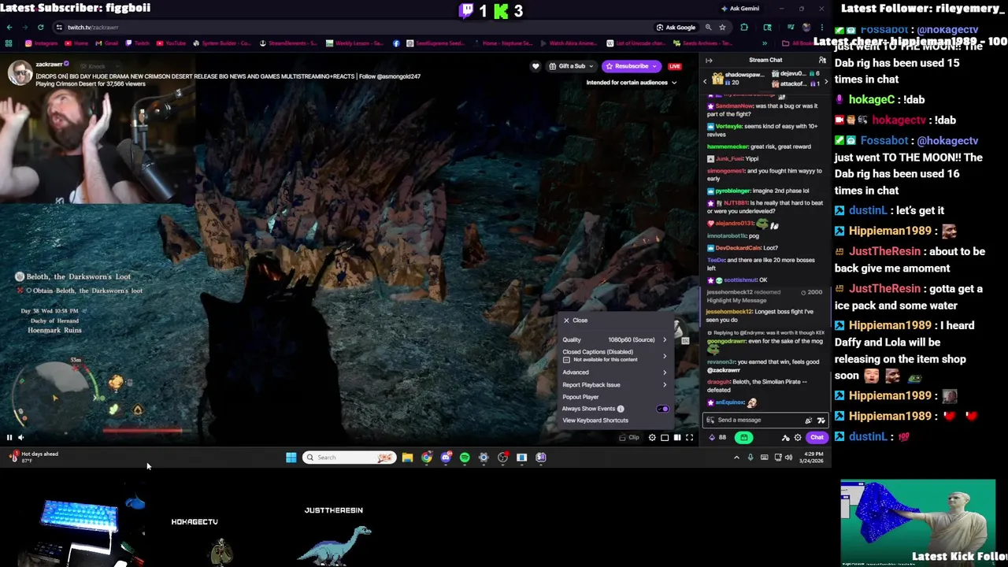Show previous top gifters with left chevron
This screenshot has width=1008, height=567.
pyautogui.click(x=706, y=80)
